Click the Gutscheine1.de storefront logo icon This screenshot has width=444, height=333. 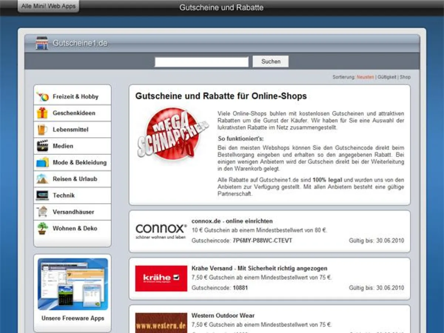[x=41, y=43]
